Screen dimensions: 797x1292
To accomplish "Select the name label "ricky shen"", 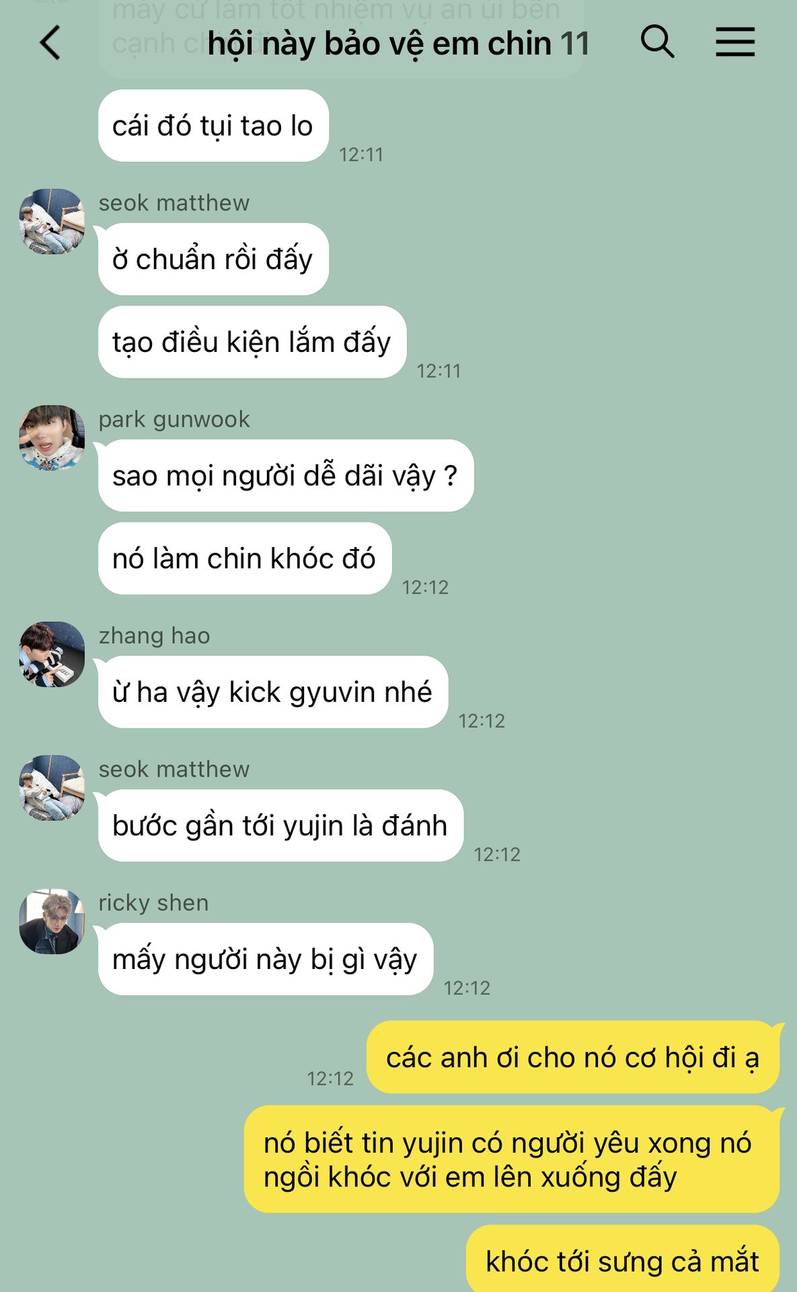I will [154, 903].
